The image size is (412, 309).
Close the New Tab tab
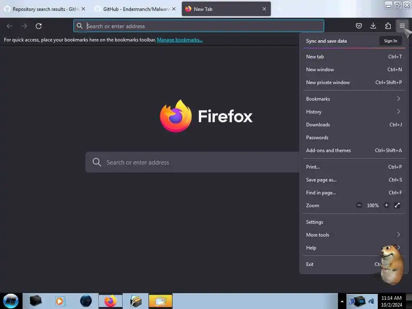click(264, 9)
